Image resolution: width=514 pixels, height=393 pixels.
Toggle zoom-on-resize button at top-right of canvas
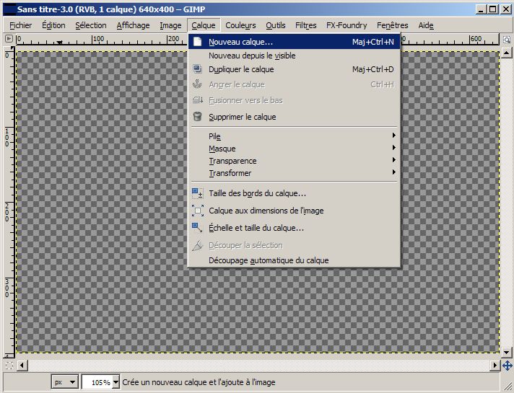pyautogui.click(x=507, y=39)
